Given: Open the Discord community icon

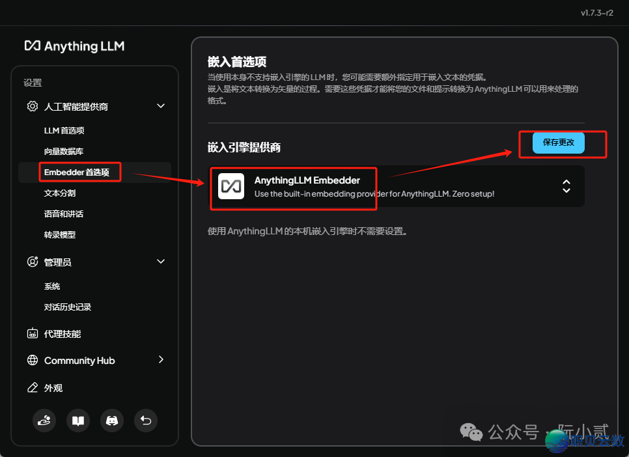Looking at the screenshot, I should (x=112, y=421).
